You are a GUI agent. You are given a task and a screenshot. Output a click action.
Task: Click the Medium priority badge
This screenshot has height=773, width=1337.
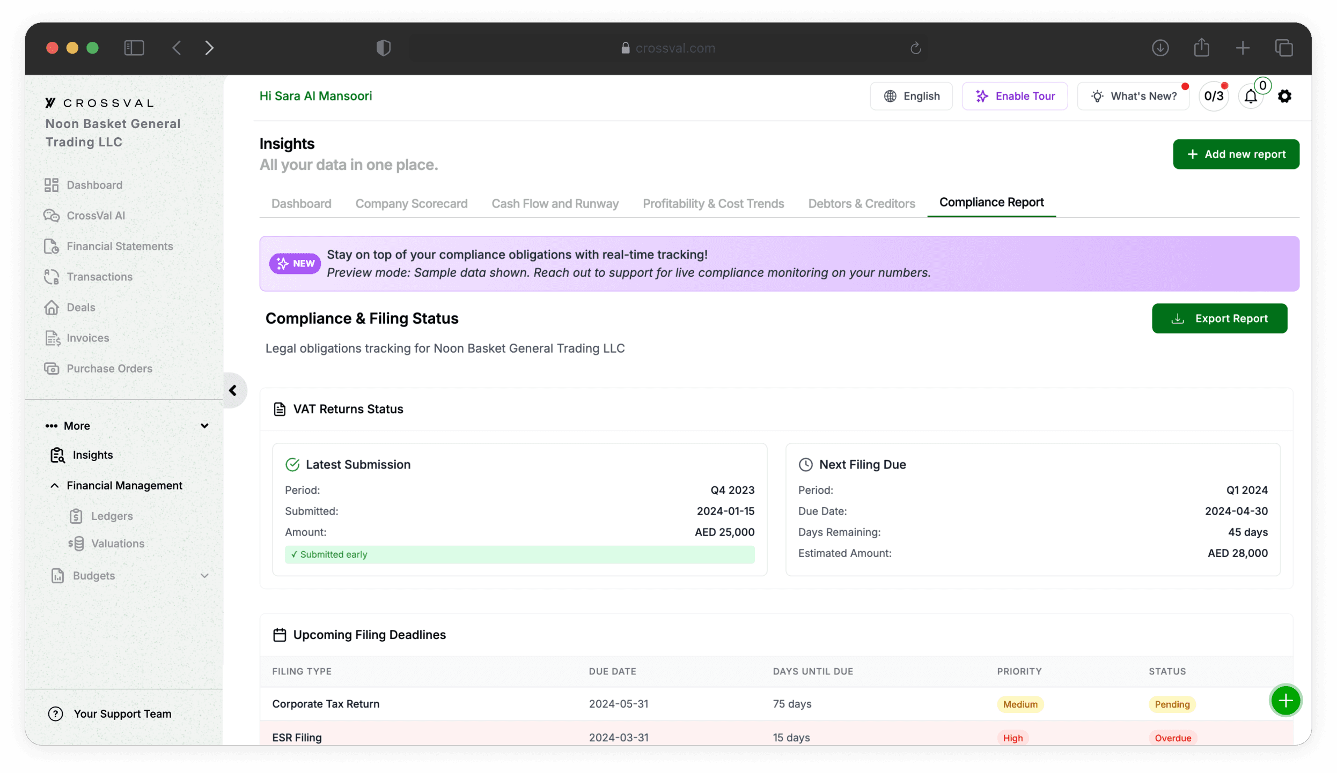click(x=1019, y=704)
